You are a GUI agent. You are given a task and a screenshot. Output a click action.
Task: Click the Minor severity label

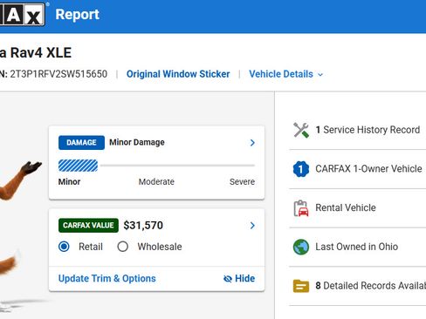(69, 182)
